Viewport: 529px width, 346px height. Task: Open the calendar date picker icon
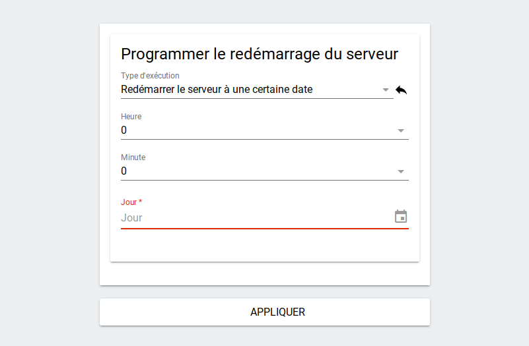coord(401,216)
